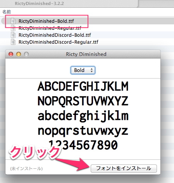The image size is (174, 183).
Task: Select the RictyDiminished-Bold.ttf file name
Action: point(46,21)
